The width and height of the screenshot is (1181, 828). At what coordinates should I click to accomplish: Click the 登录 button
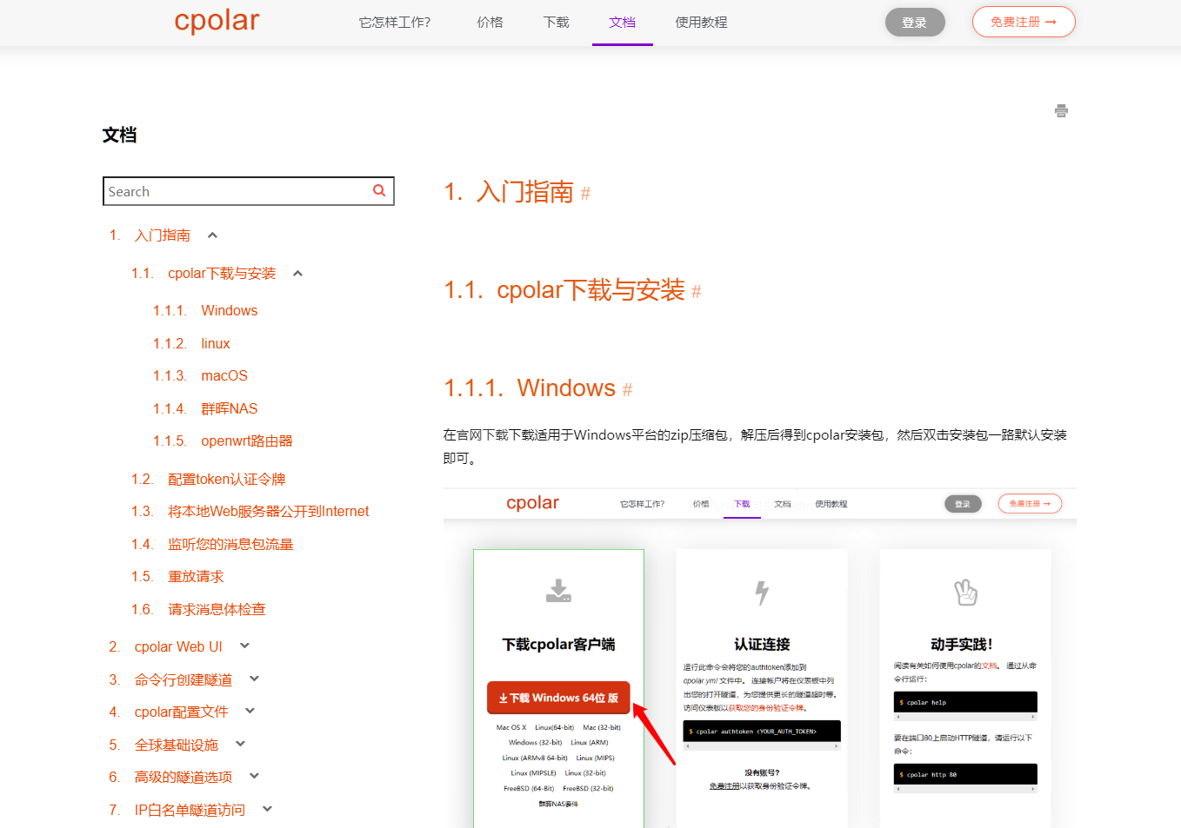click(x=915, y=22)
